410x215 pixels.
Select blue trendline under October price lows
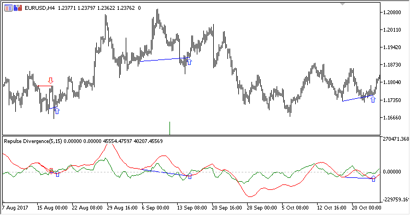coord(358,98)
